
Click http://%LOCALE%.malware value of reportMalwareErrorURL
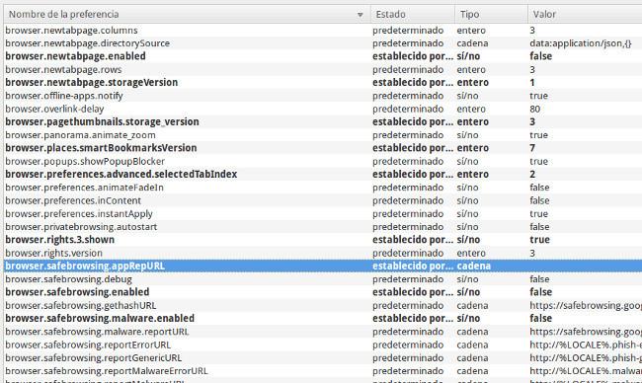pos(586,371)
